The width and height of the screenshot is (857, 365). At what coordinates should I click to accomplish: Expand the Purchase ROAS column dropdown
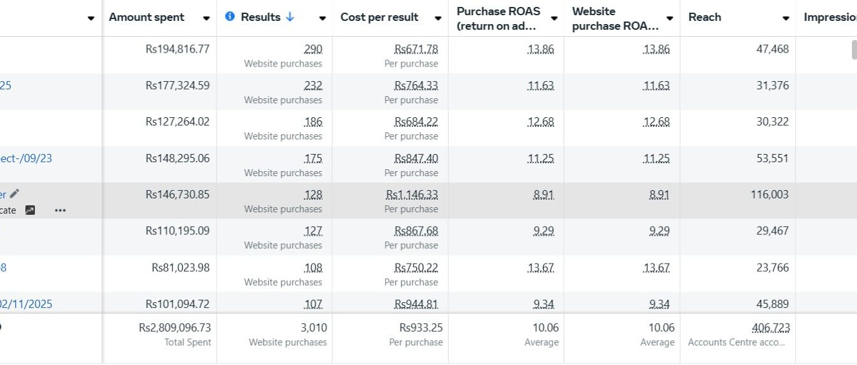(x=554, y=18)
